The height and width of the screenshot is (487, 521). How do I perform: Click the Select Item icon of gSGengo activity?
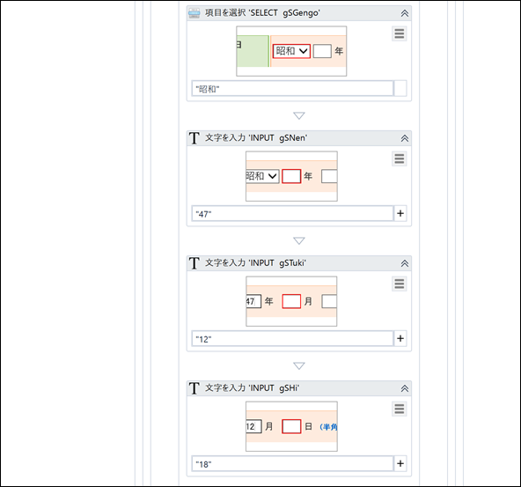[x=194, y=13]
